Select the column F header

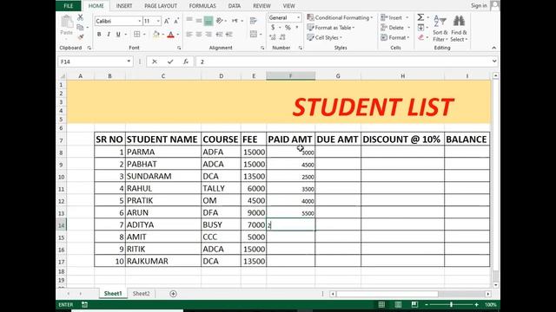point(290,75)
